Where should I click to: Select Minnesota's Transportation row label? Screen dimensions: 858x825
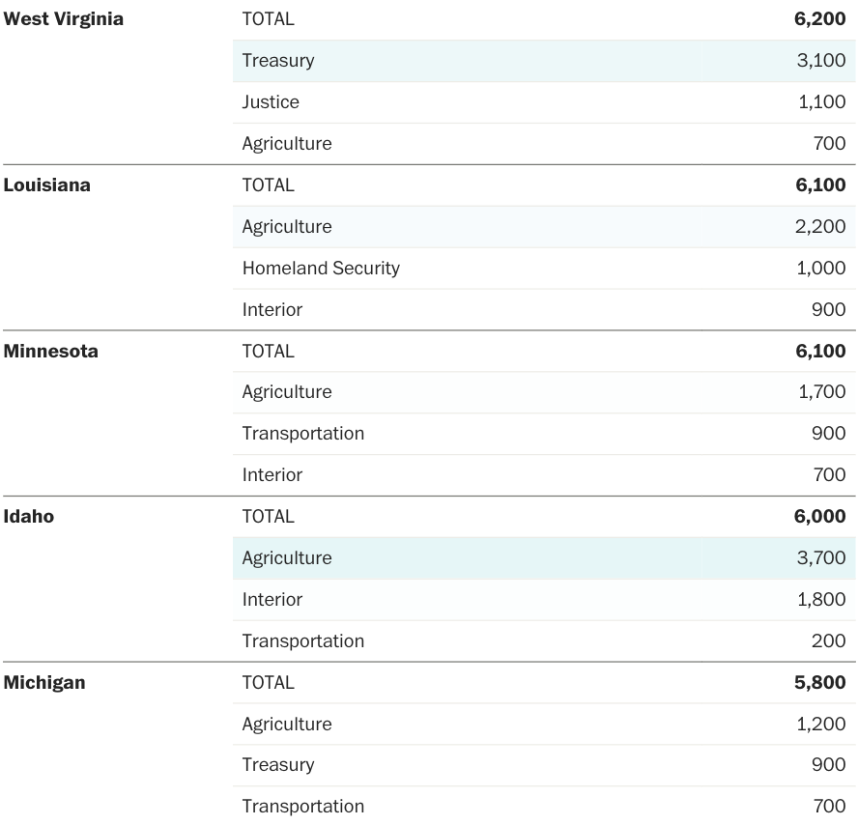(303, 434)
